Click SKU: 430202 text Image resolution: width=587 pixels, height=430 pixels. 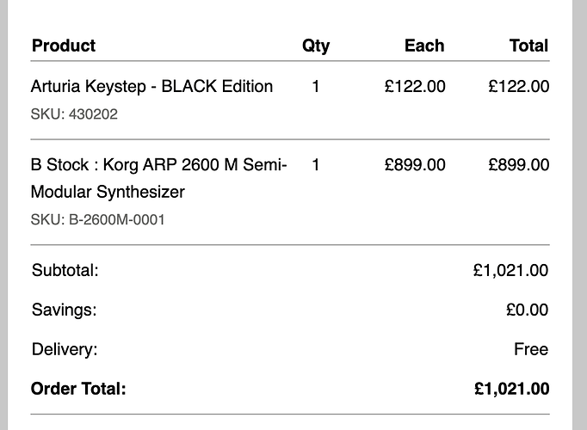74,114
